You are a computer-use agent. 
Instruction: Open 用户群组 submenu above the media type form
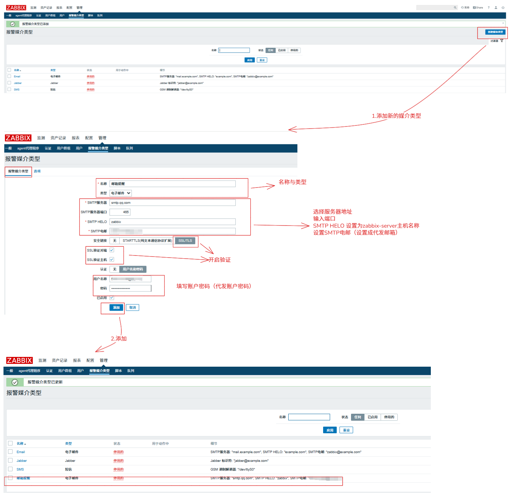tap(63, 148)
